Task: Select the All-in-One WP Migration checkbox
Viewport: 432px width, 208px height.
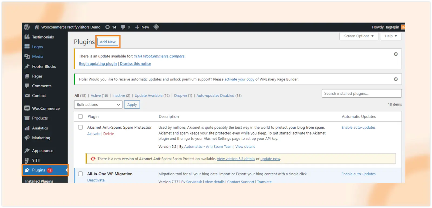Action: (x=80, y=174)
